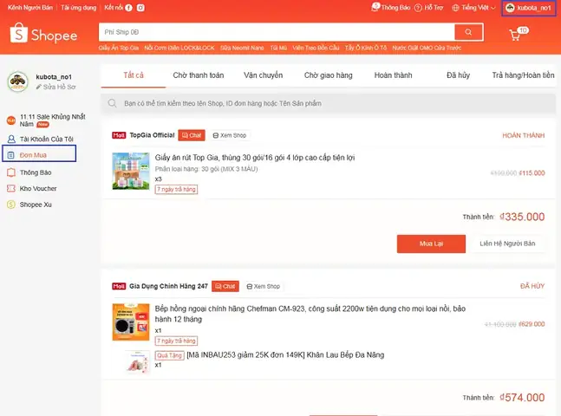Open the Facebook icon next to Kết nối

129,8
